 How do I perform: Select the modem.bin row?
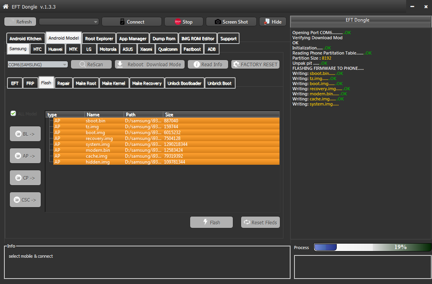[x=166, y=150]
